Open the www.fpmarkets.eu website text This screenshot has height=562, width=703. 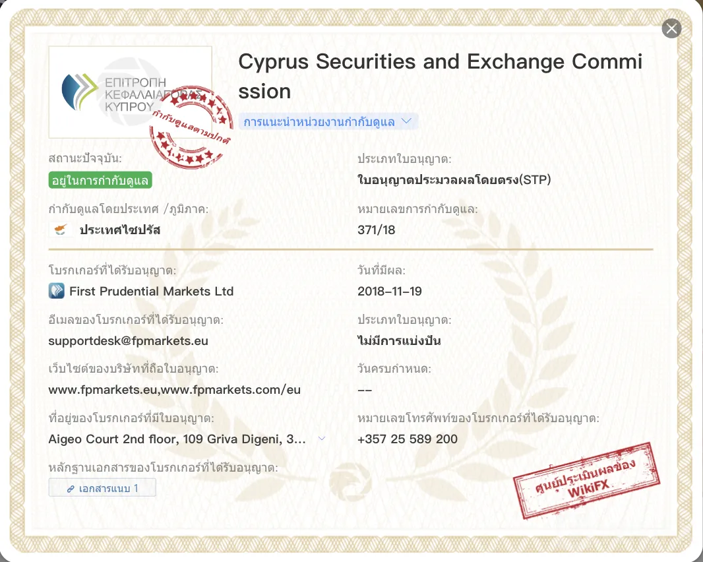104,390
